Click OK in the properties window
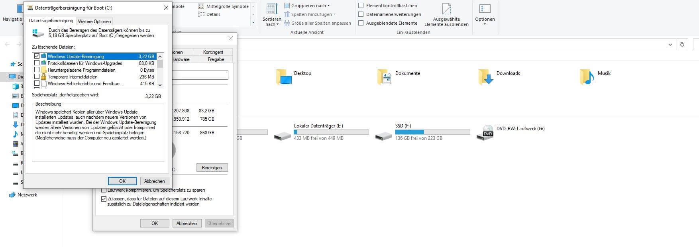The image size is (699, 247). (155, 223)
